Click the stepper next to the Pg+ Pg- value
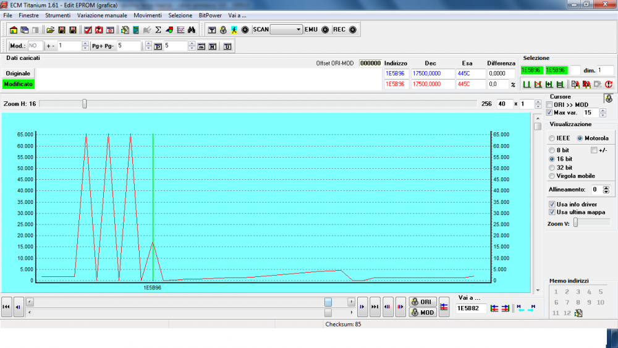The height and width of the screenshot is (348, 618). 148,46
